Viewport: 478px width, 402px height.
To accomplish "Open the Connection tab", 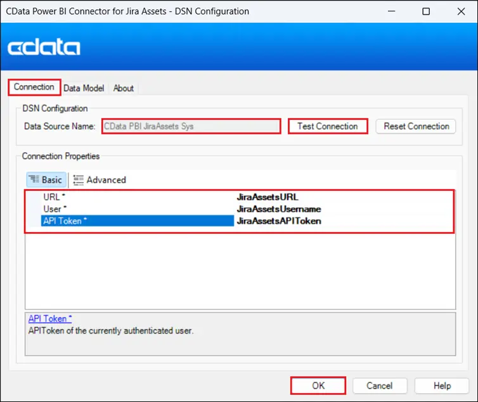I will pyautogui.click(x=34, y=88).
